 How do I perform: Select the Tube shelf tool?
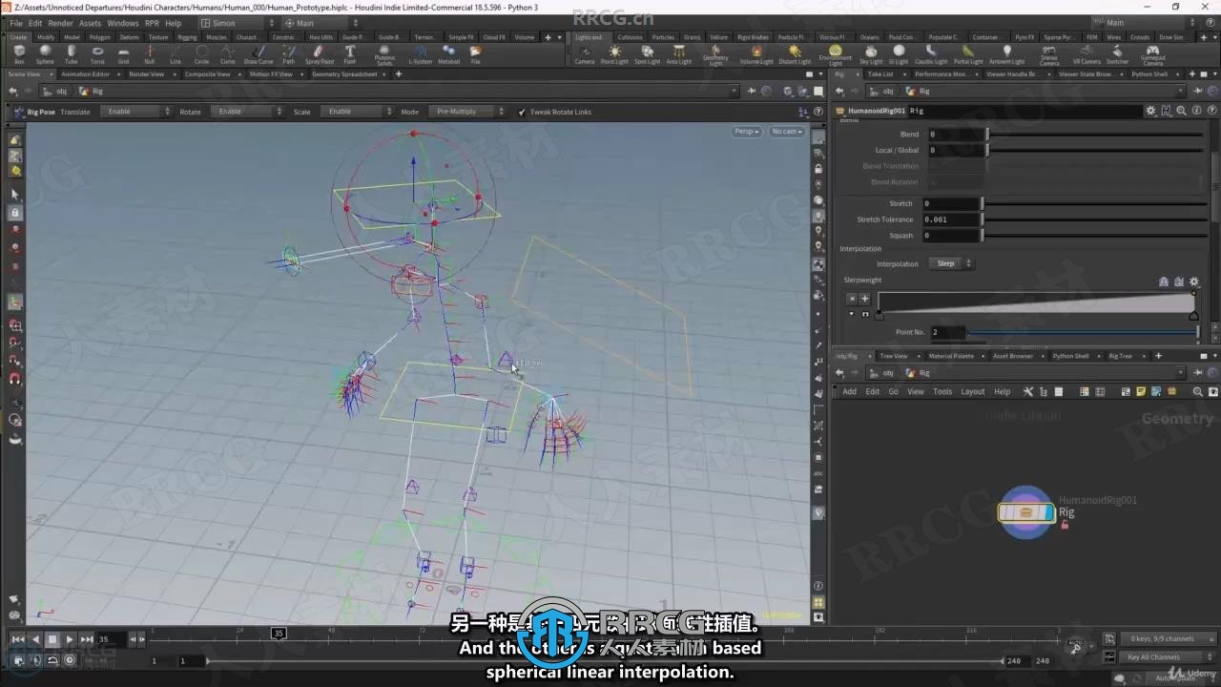pyautogui.click(x=71, y=54)
